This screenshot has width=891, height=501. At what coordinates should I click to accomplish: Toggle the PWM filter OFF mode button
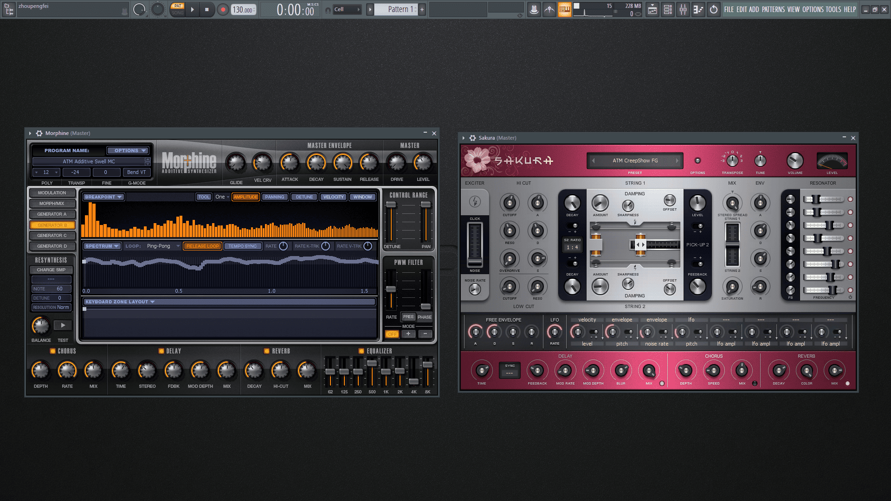(x=392, y=334)
